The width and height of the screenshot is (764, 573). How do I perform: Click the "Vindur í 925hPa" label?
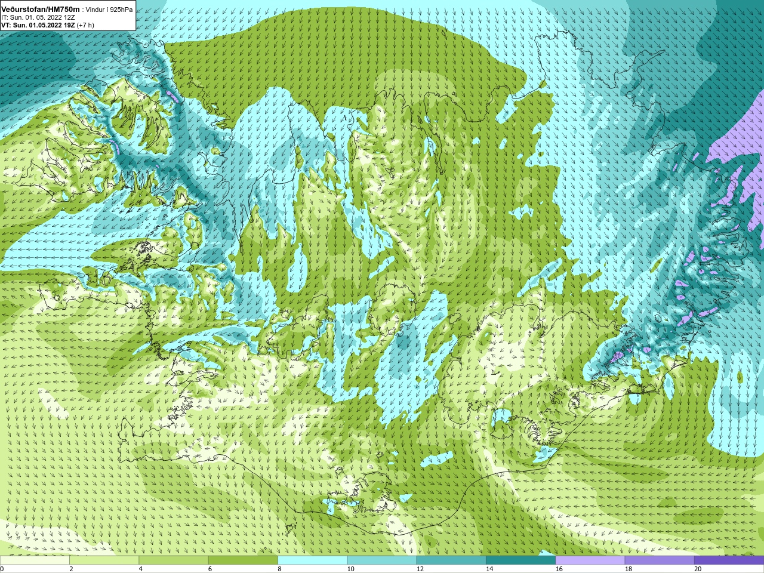point(109,10)
